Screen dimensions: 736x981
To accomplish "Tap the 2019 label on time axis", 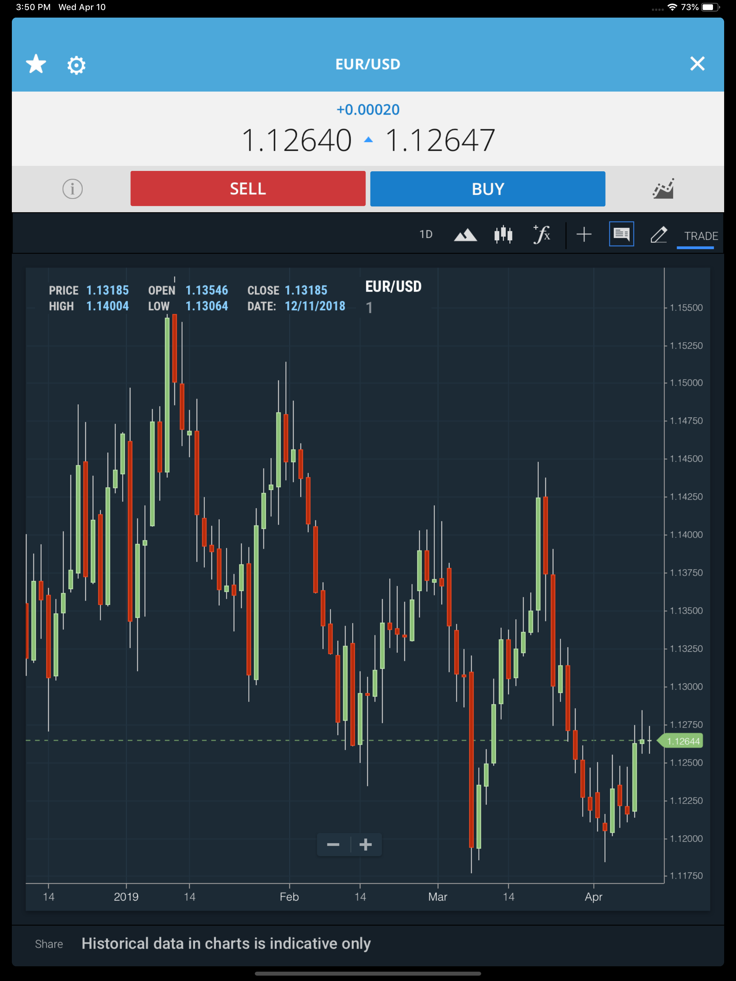I will click(126, 897).
